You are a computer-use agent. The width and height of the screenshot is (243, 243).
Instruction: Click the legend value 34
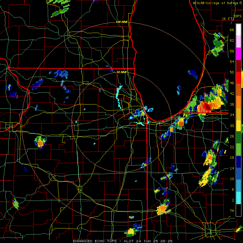coord(232,115)
